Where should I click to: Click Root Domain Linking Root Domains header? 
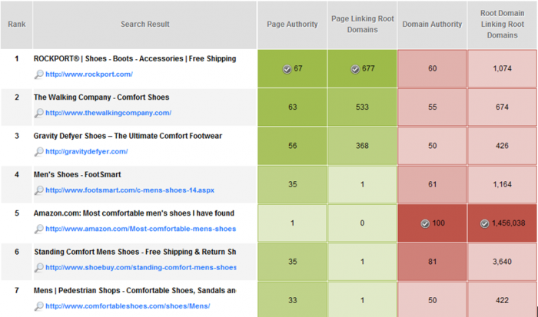pyautogui.click(x=503, y=25)
